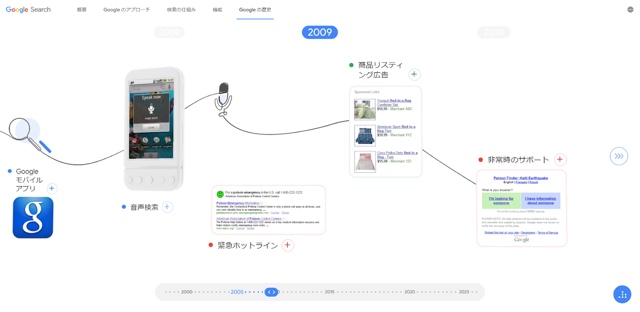
Task: Select 2020 on the timeline scrubber
Action: [410, 292]
